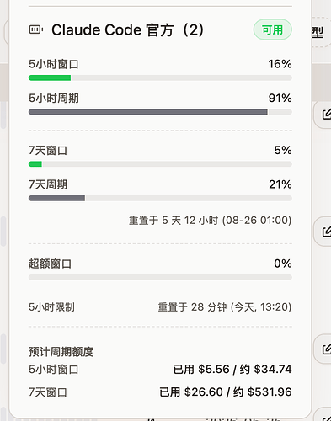Click the 91% value for 5小时周期

[280, 98]
